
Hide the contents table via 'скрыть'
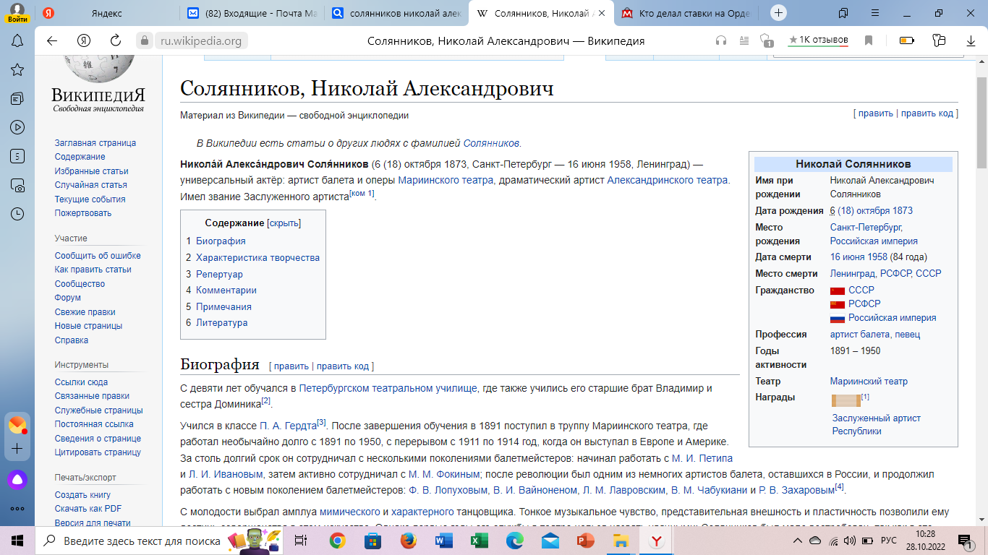pos(284,223)
